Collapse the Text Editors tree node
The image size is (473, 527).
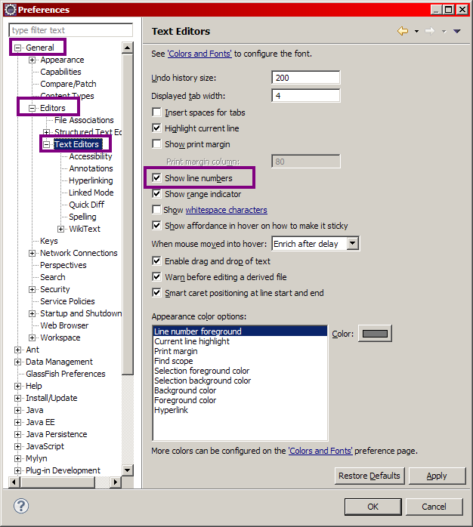tap(47, 144)
